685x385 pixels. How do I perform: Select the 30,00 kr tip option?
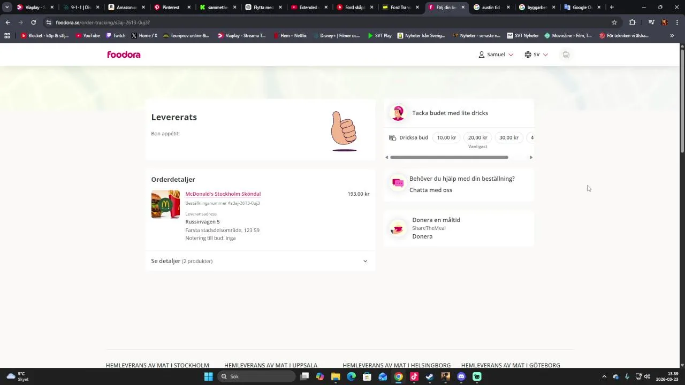coord(509,137)
